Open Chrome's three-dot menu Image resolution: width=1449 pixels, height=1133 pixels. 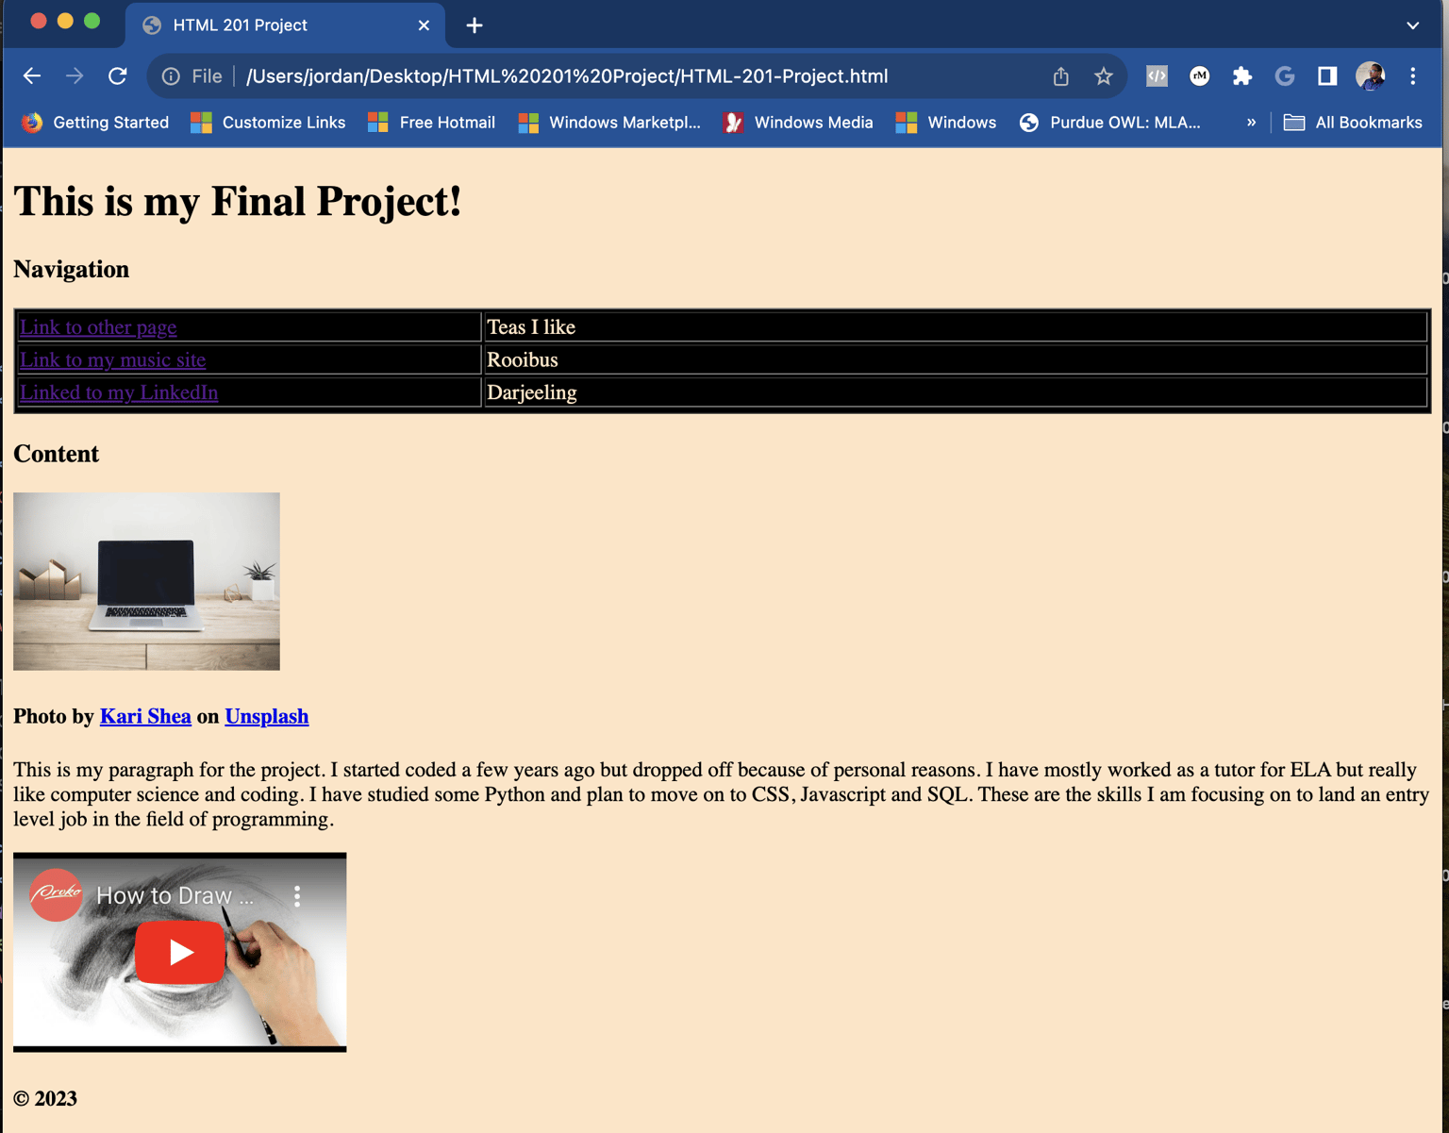(x=1413, y=76)
